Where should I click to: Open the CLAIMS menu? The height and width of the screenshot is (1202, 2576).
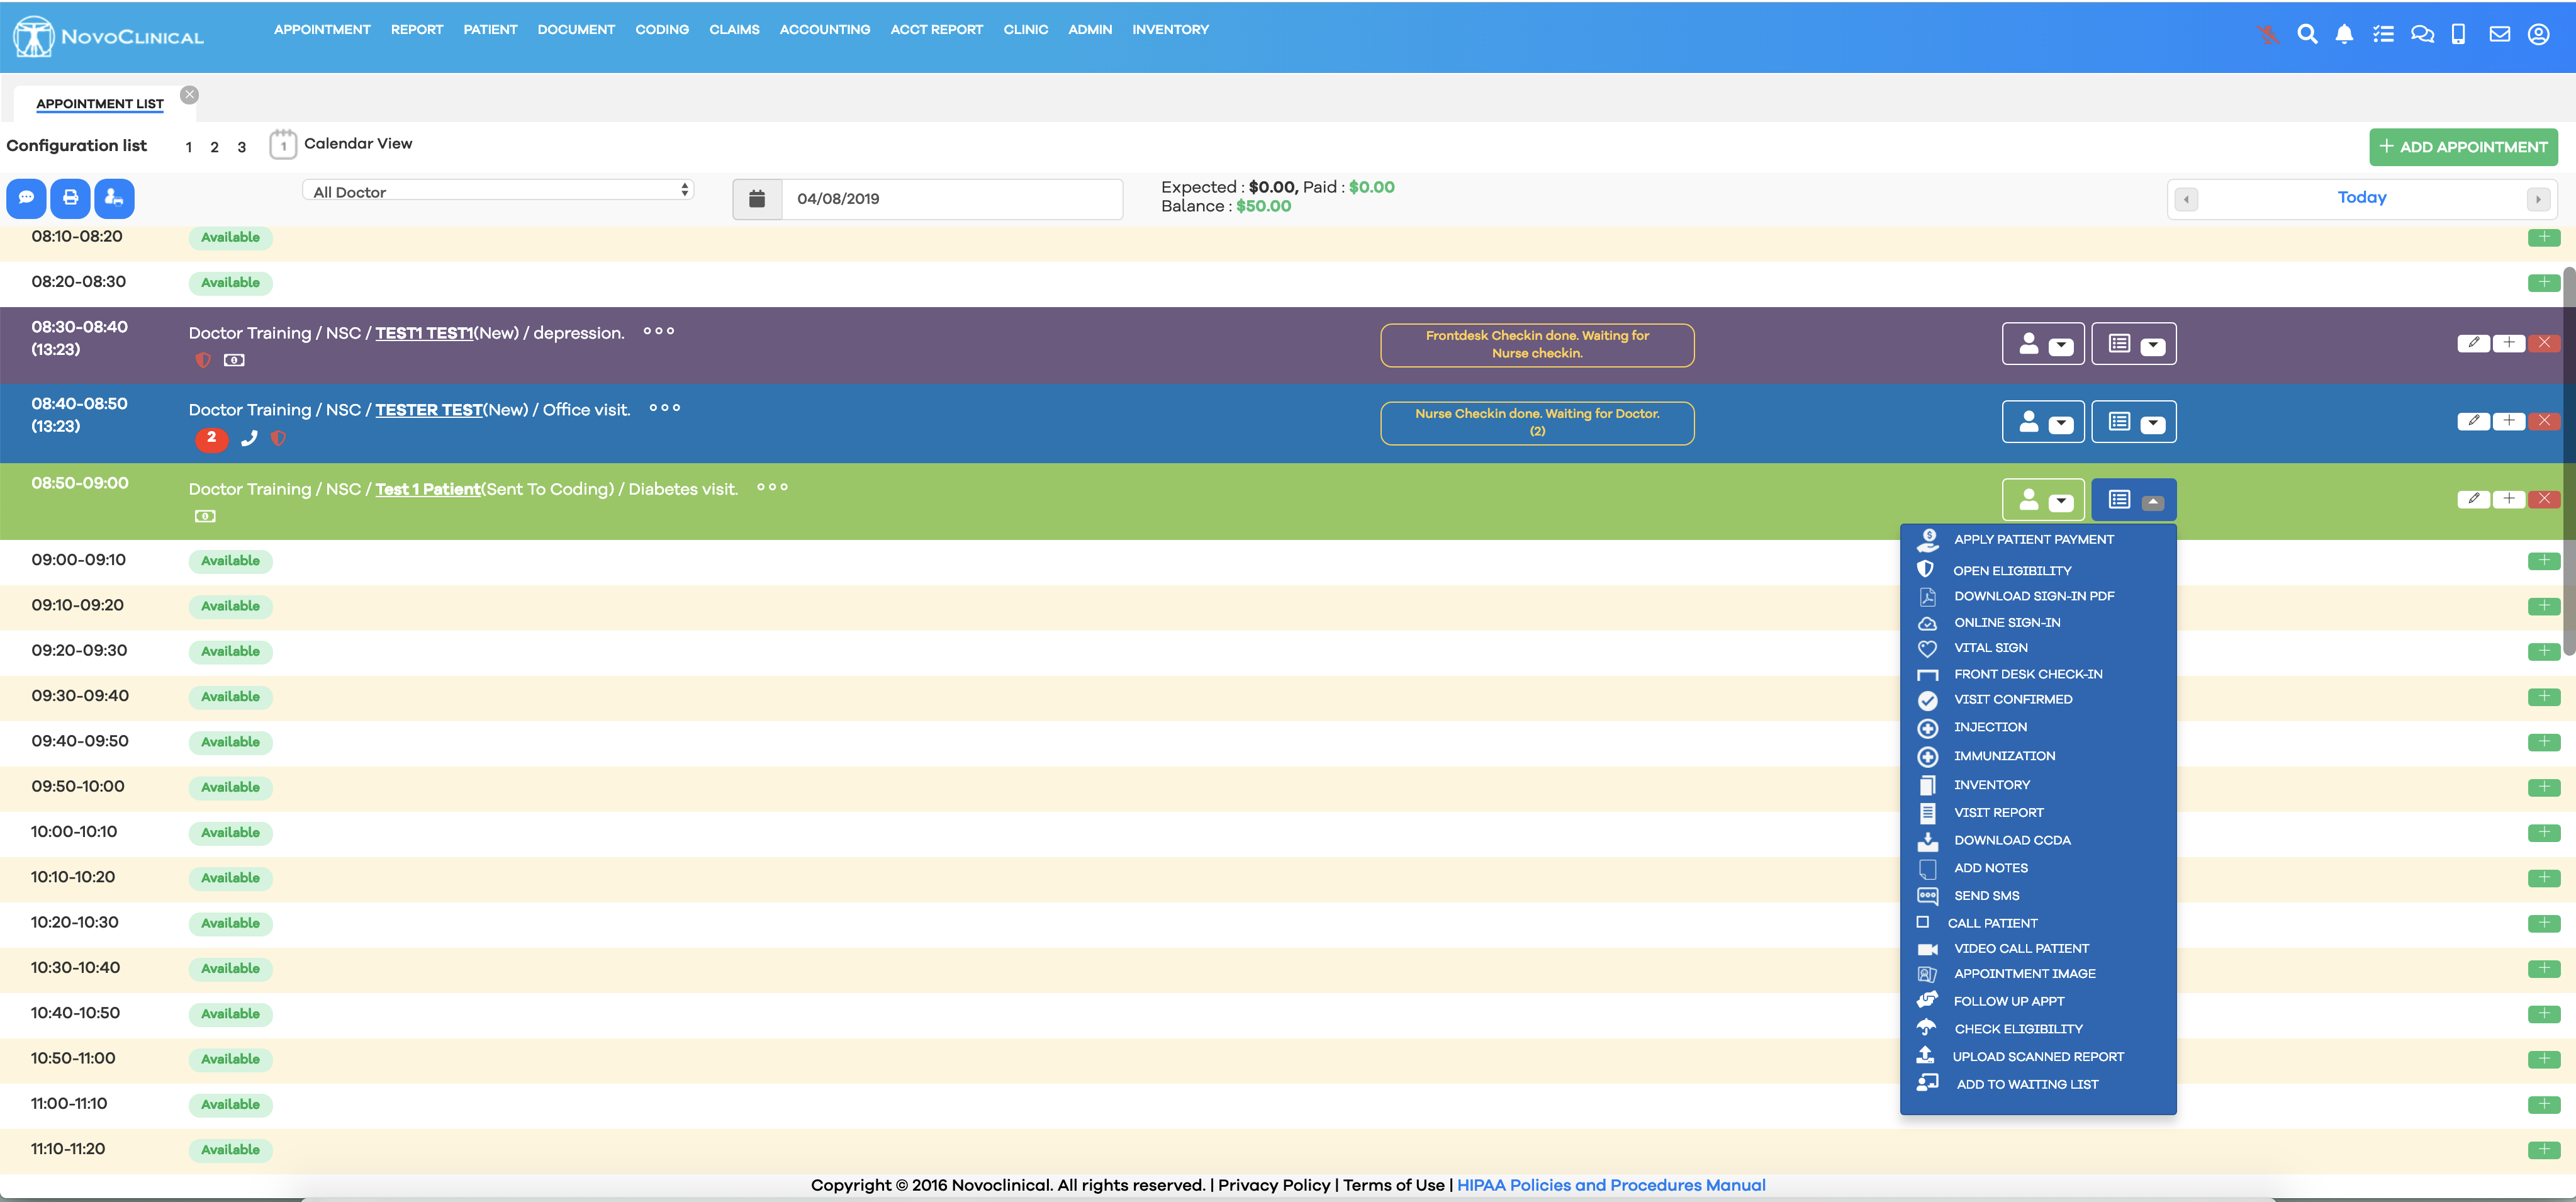(734, 30)
